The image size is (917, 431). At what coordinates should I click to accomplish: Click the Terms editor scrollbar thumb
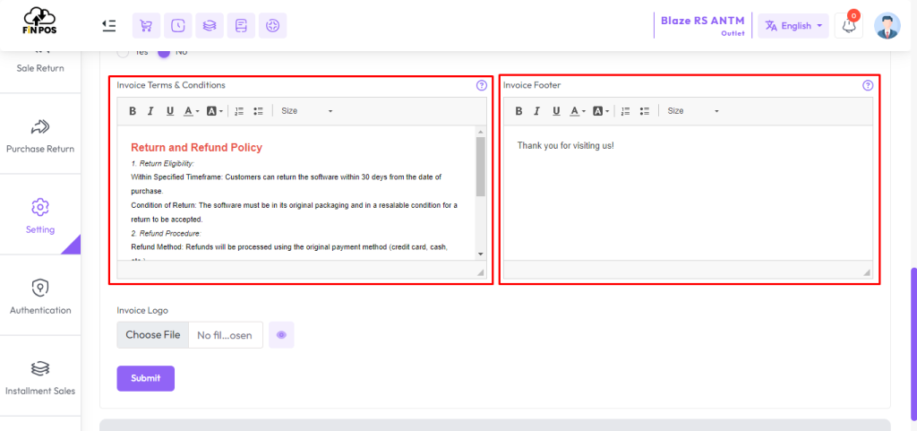click(481, 167)
